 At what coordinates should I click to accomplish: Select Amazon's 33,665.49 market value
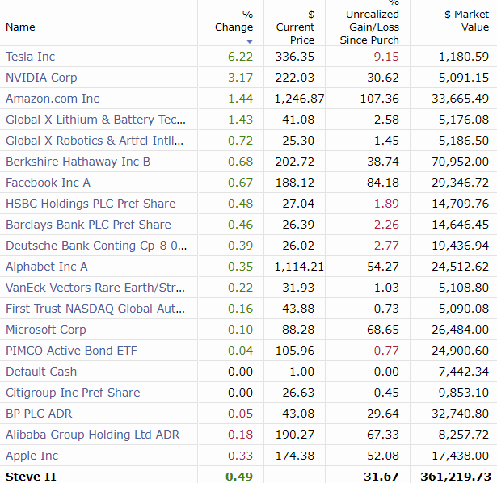coord(461,99)
